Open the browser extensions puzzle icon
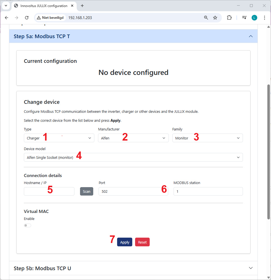The width and height of the screenshot is (271, 280). pyautogui.click(x=229, y=18)
